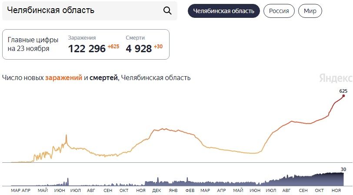Image resolution: width=353 pixels, height=195 pixels.
Task: Switch to the "Мир" view
Action: click(x=310, y=11)
